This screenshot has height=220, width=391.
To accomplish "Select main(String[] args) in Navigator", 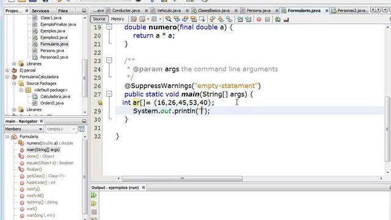I will coord(43,150).
